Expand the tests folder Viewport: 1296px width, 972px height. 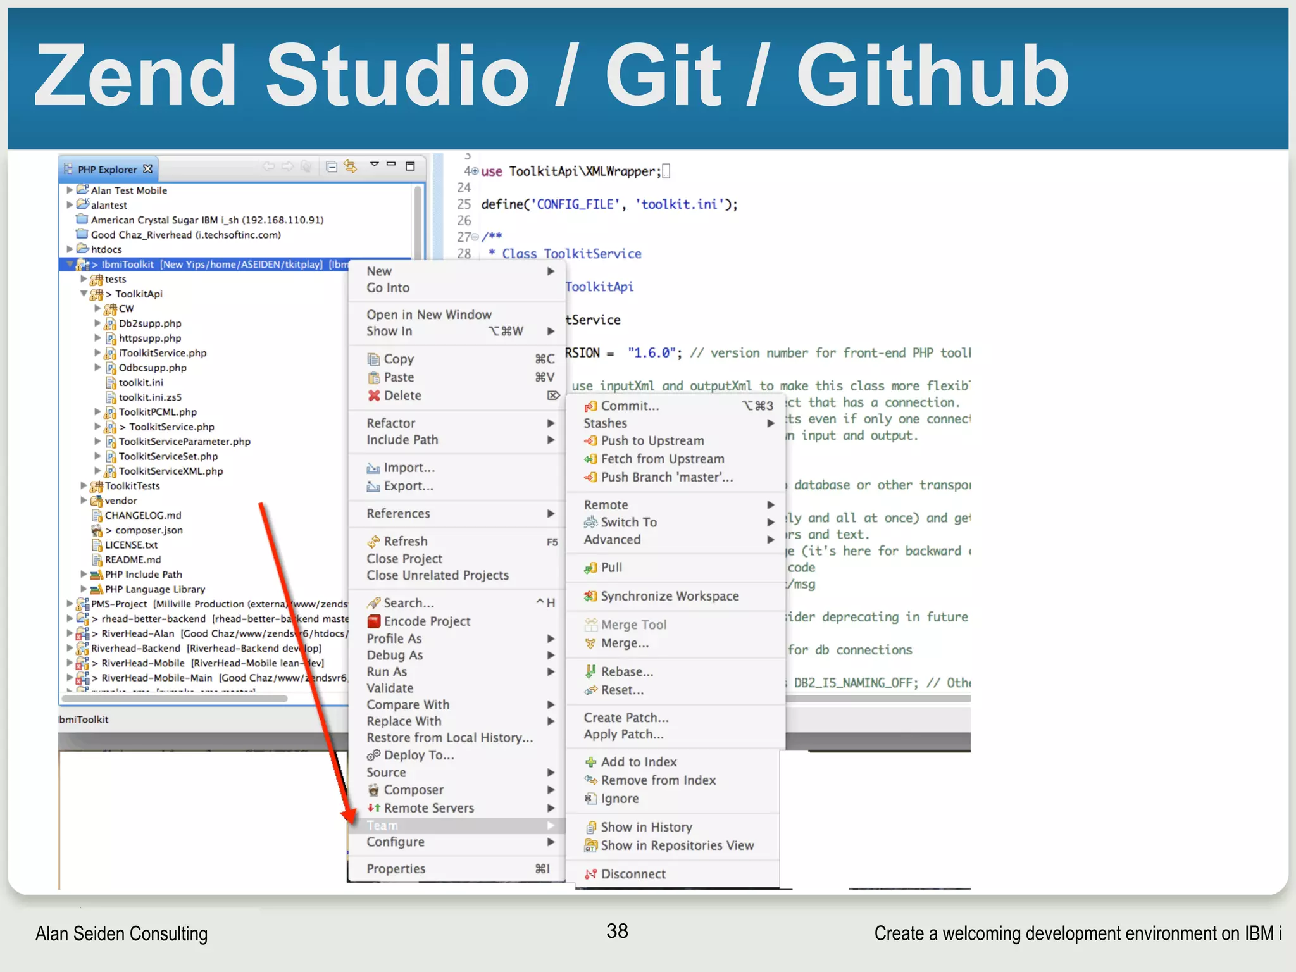(x=84, y=278)
